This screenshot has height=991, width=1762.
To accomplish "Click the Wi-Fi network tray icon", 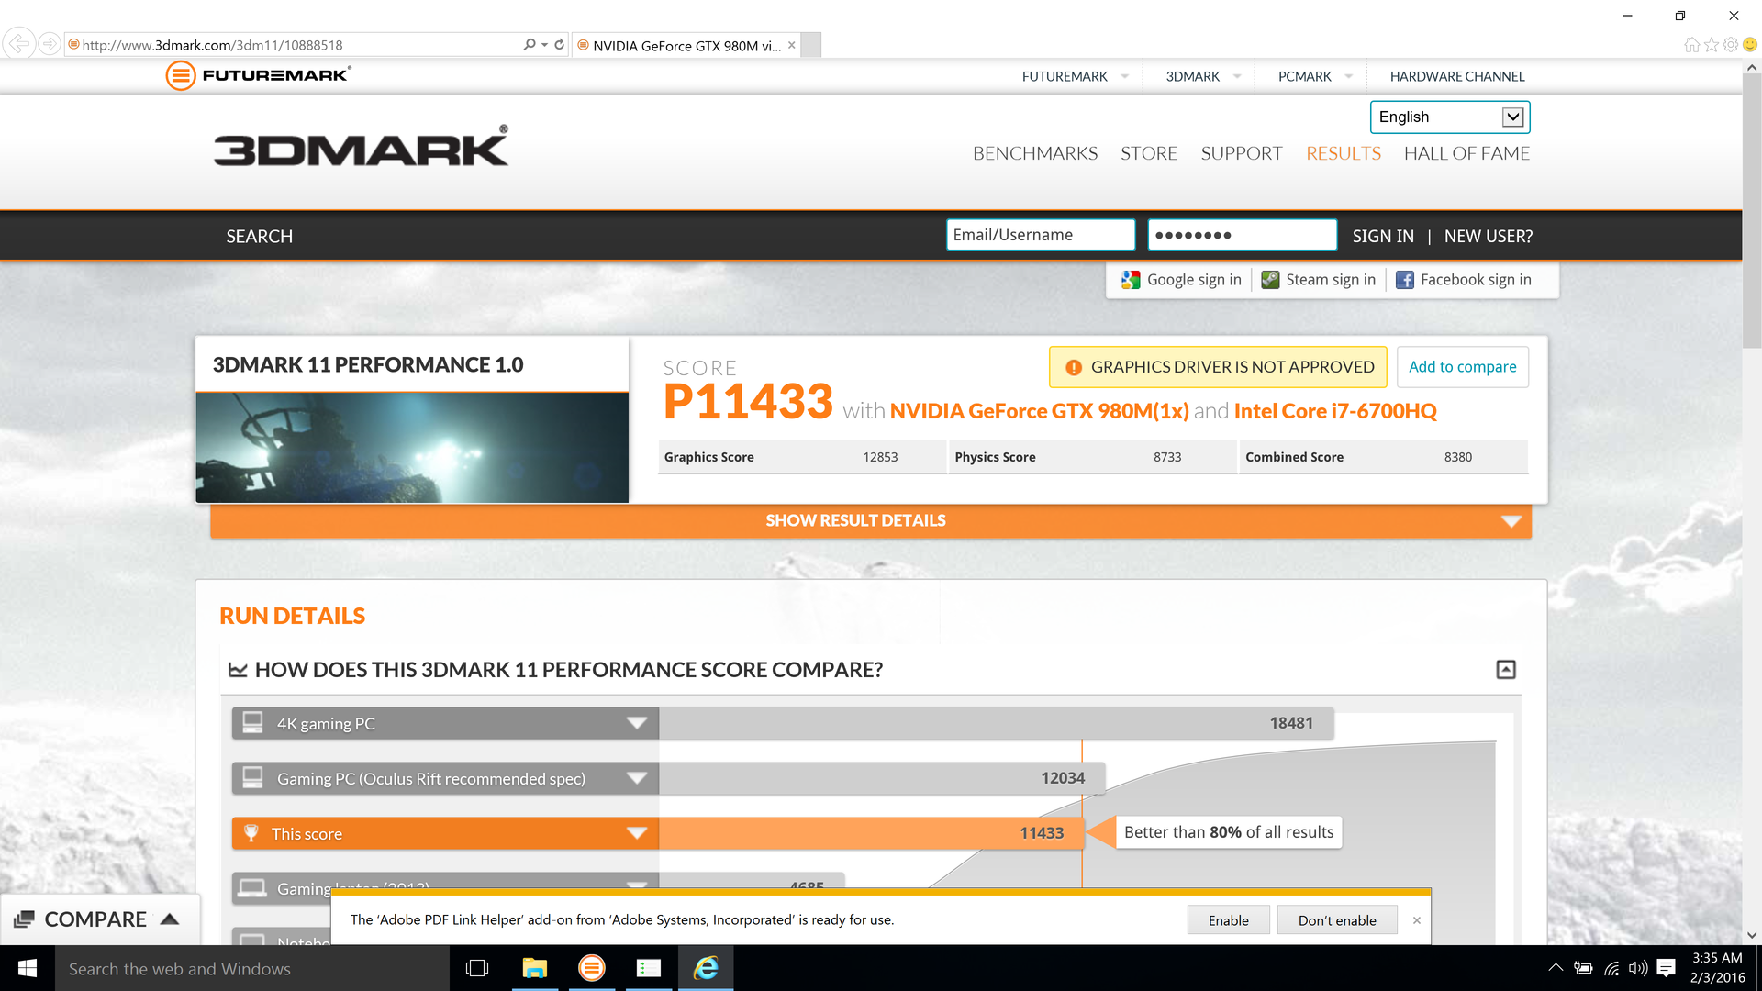I will 1611,968.
